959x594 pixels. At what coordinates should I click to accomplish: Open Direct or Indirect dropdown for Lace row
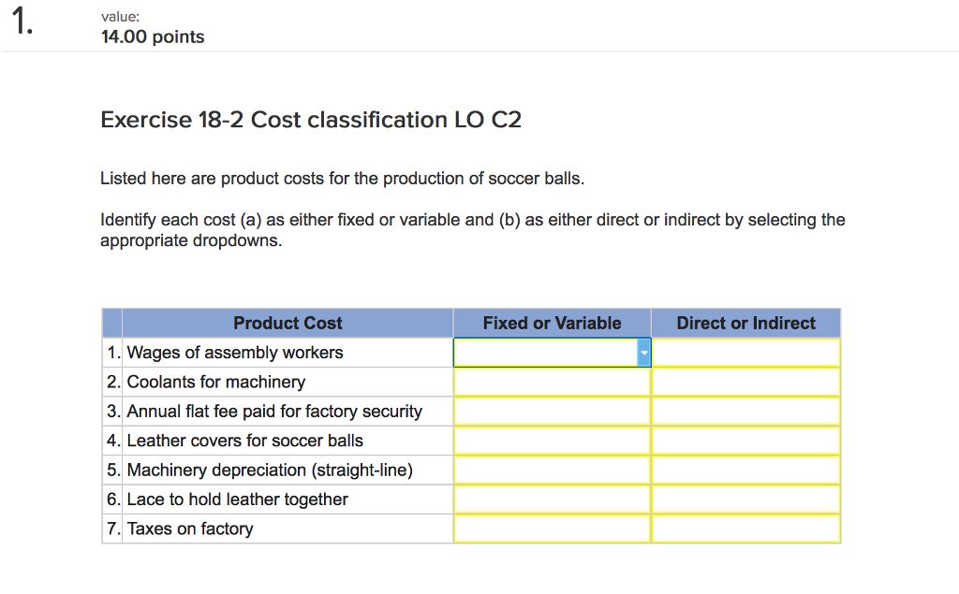coord(745,499)
